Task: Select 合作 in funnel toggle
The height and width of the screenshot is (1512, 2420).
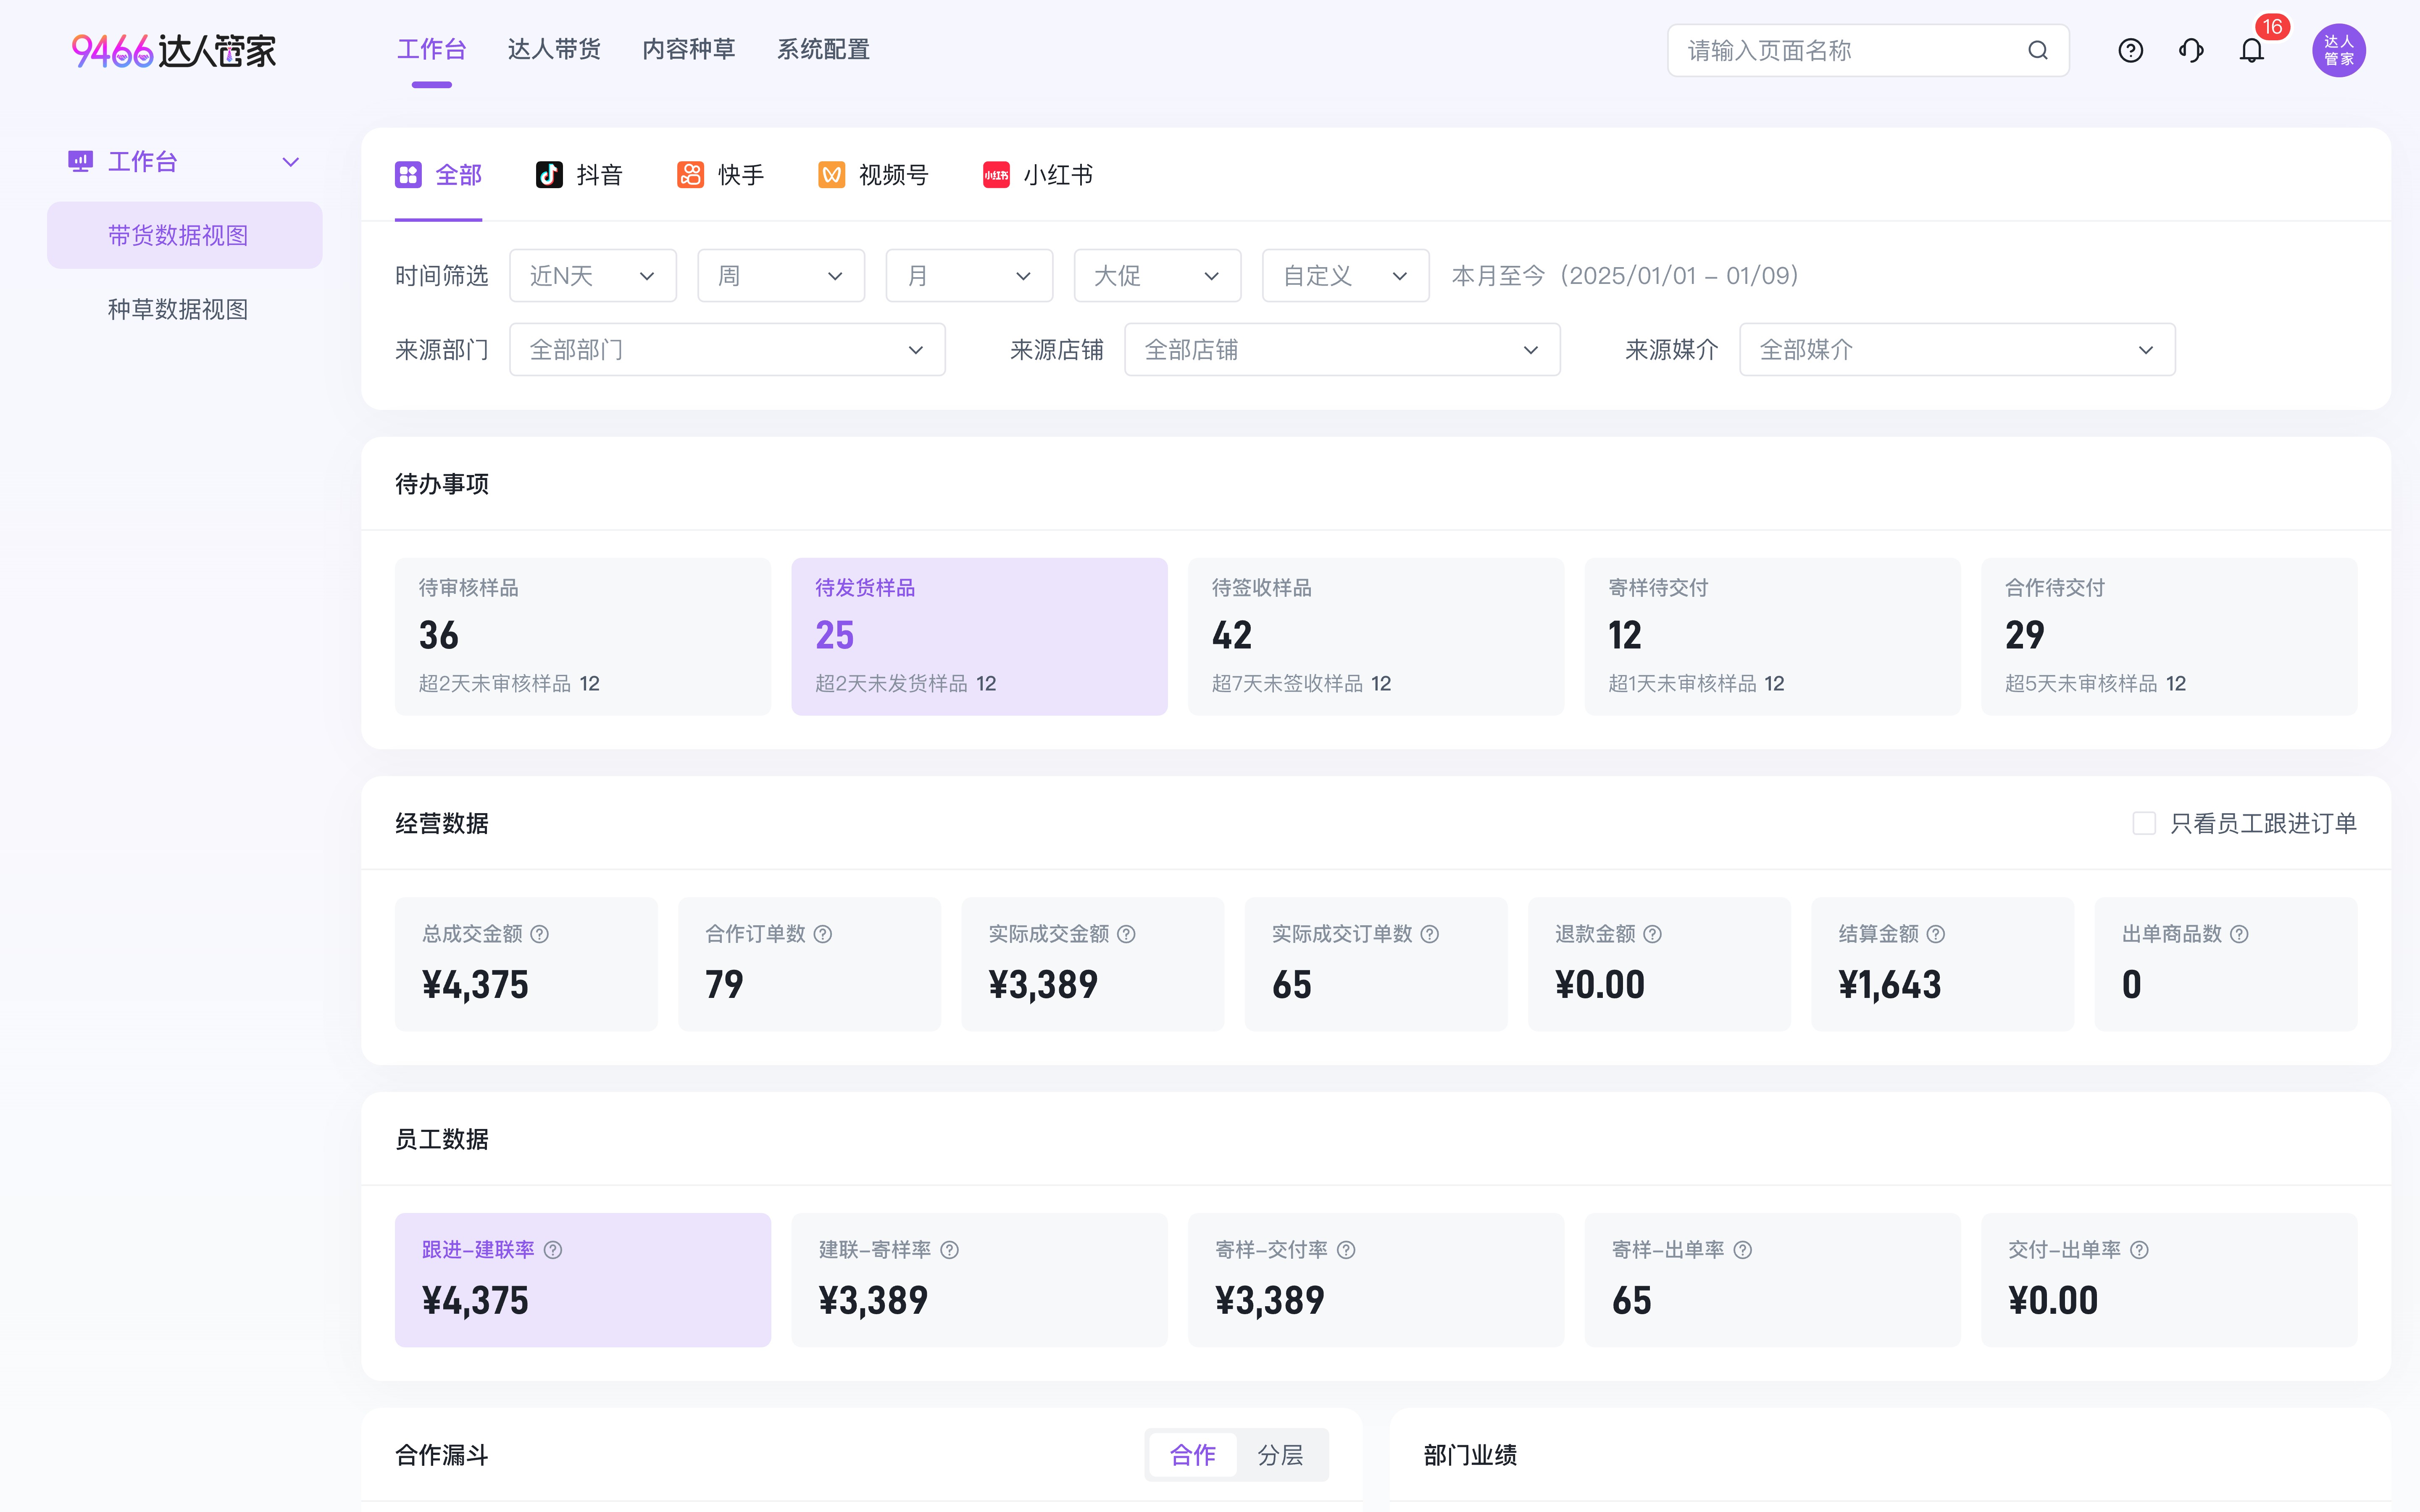Action: (x=1193, y=1455)
